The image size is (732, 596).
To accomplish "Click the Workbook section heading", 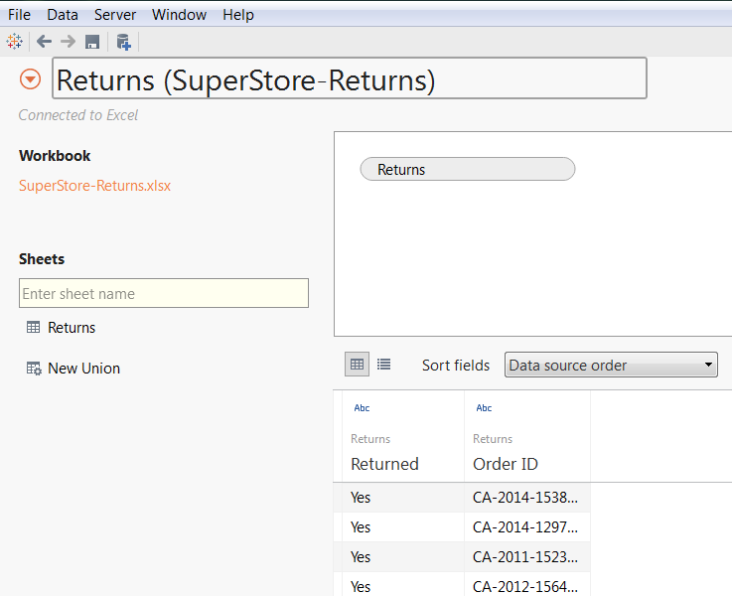I will [55, 155].
